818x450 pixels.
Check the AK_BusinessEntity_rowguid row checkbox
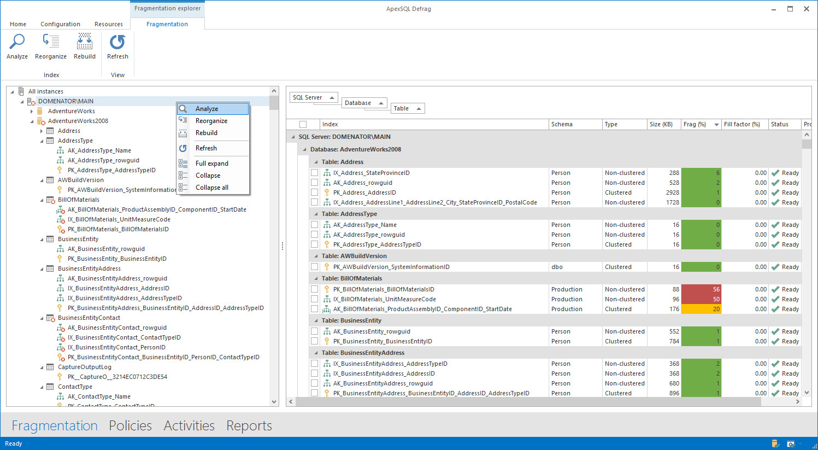(x=315, y=331)
